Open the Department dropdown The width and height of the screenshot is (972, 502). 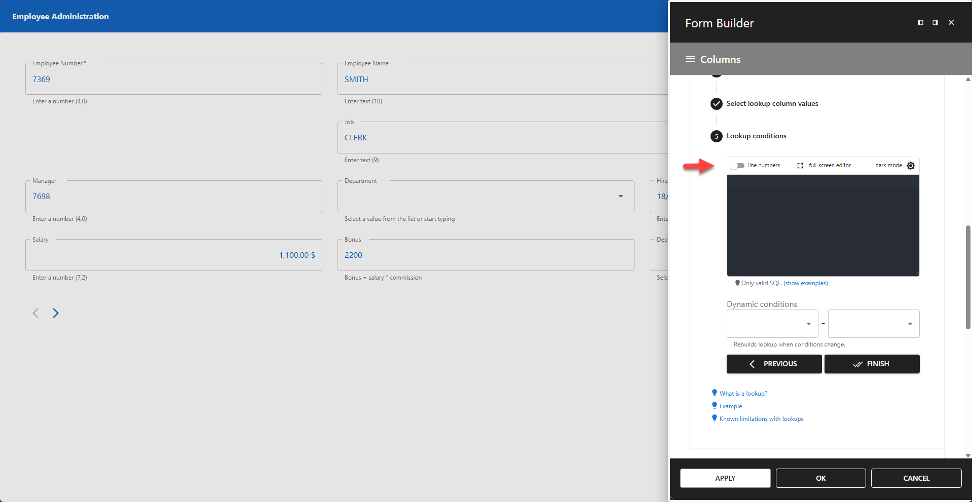tap(620, 196)
